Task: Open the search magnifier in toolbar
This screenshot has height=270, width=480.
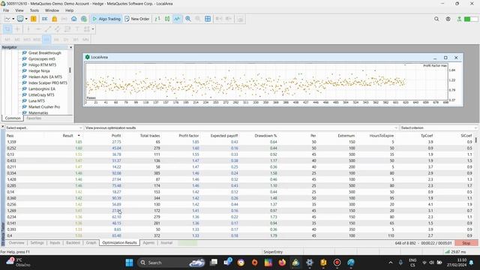Action: coord(436,19)
